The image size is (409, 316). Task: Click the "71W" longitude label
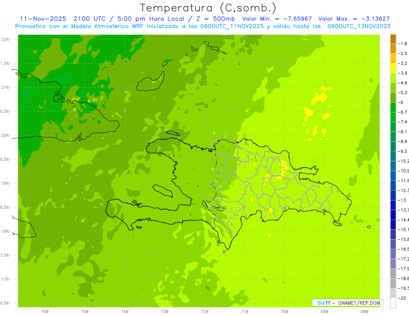pyautogui.click(x=244, y=311)
